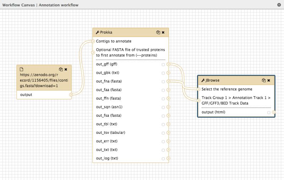This screenshot has width=284, height=180.
Task: Duplicate the zenodo input dataset node
Action: (x=61, y=69)
